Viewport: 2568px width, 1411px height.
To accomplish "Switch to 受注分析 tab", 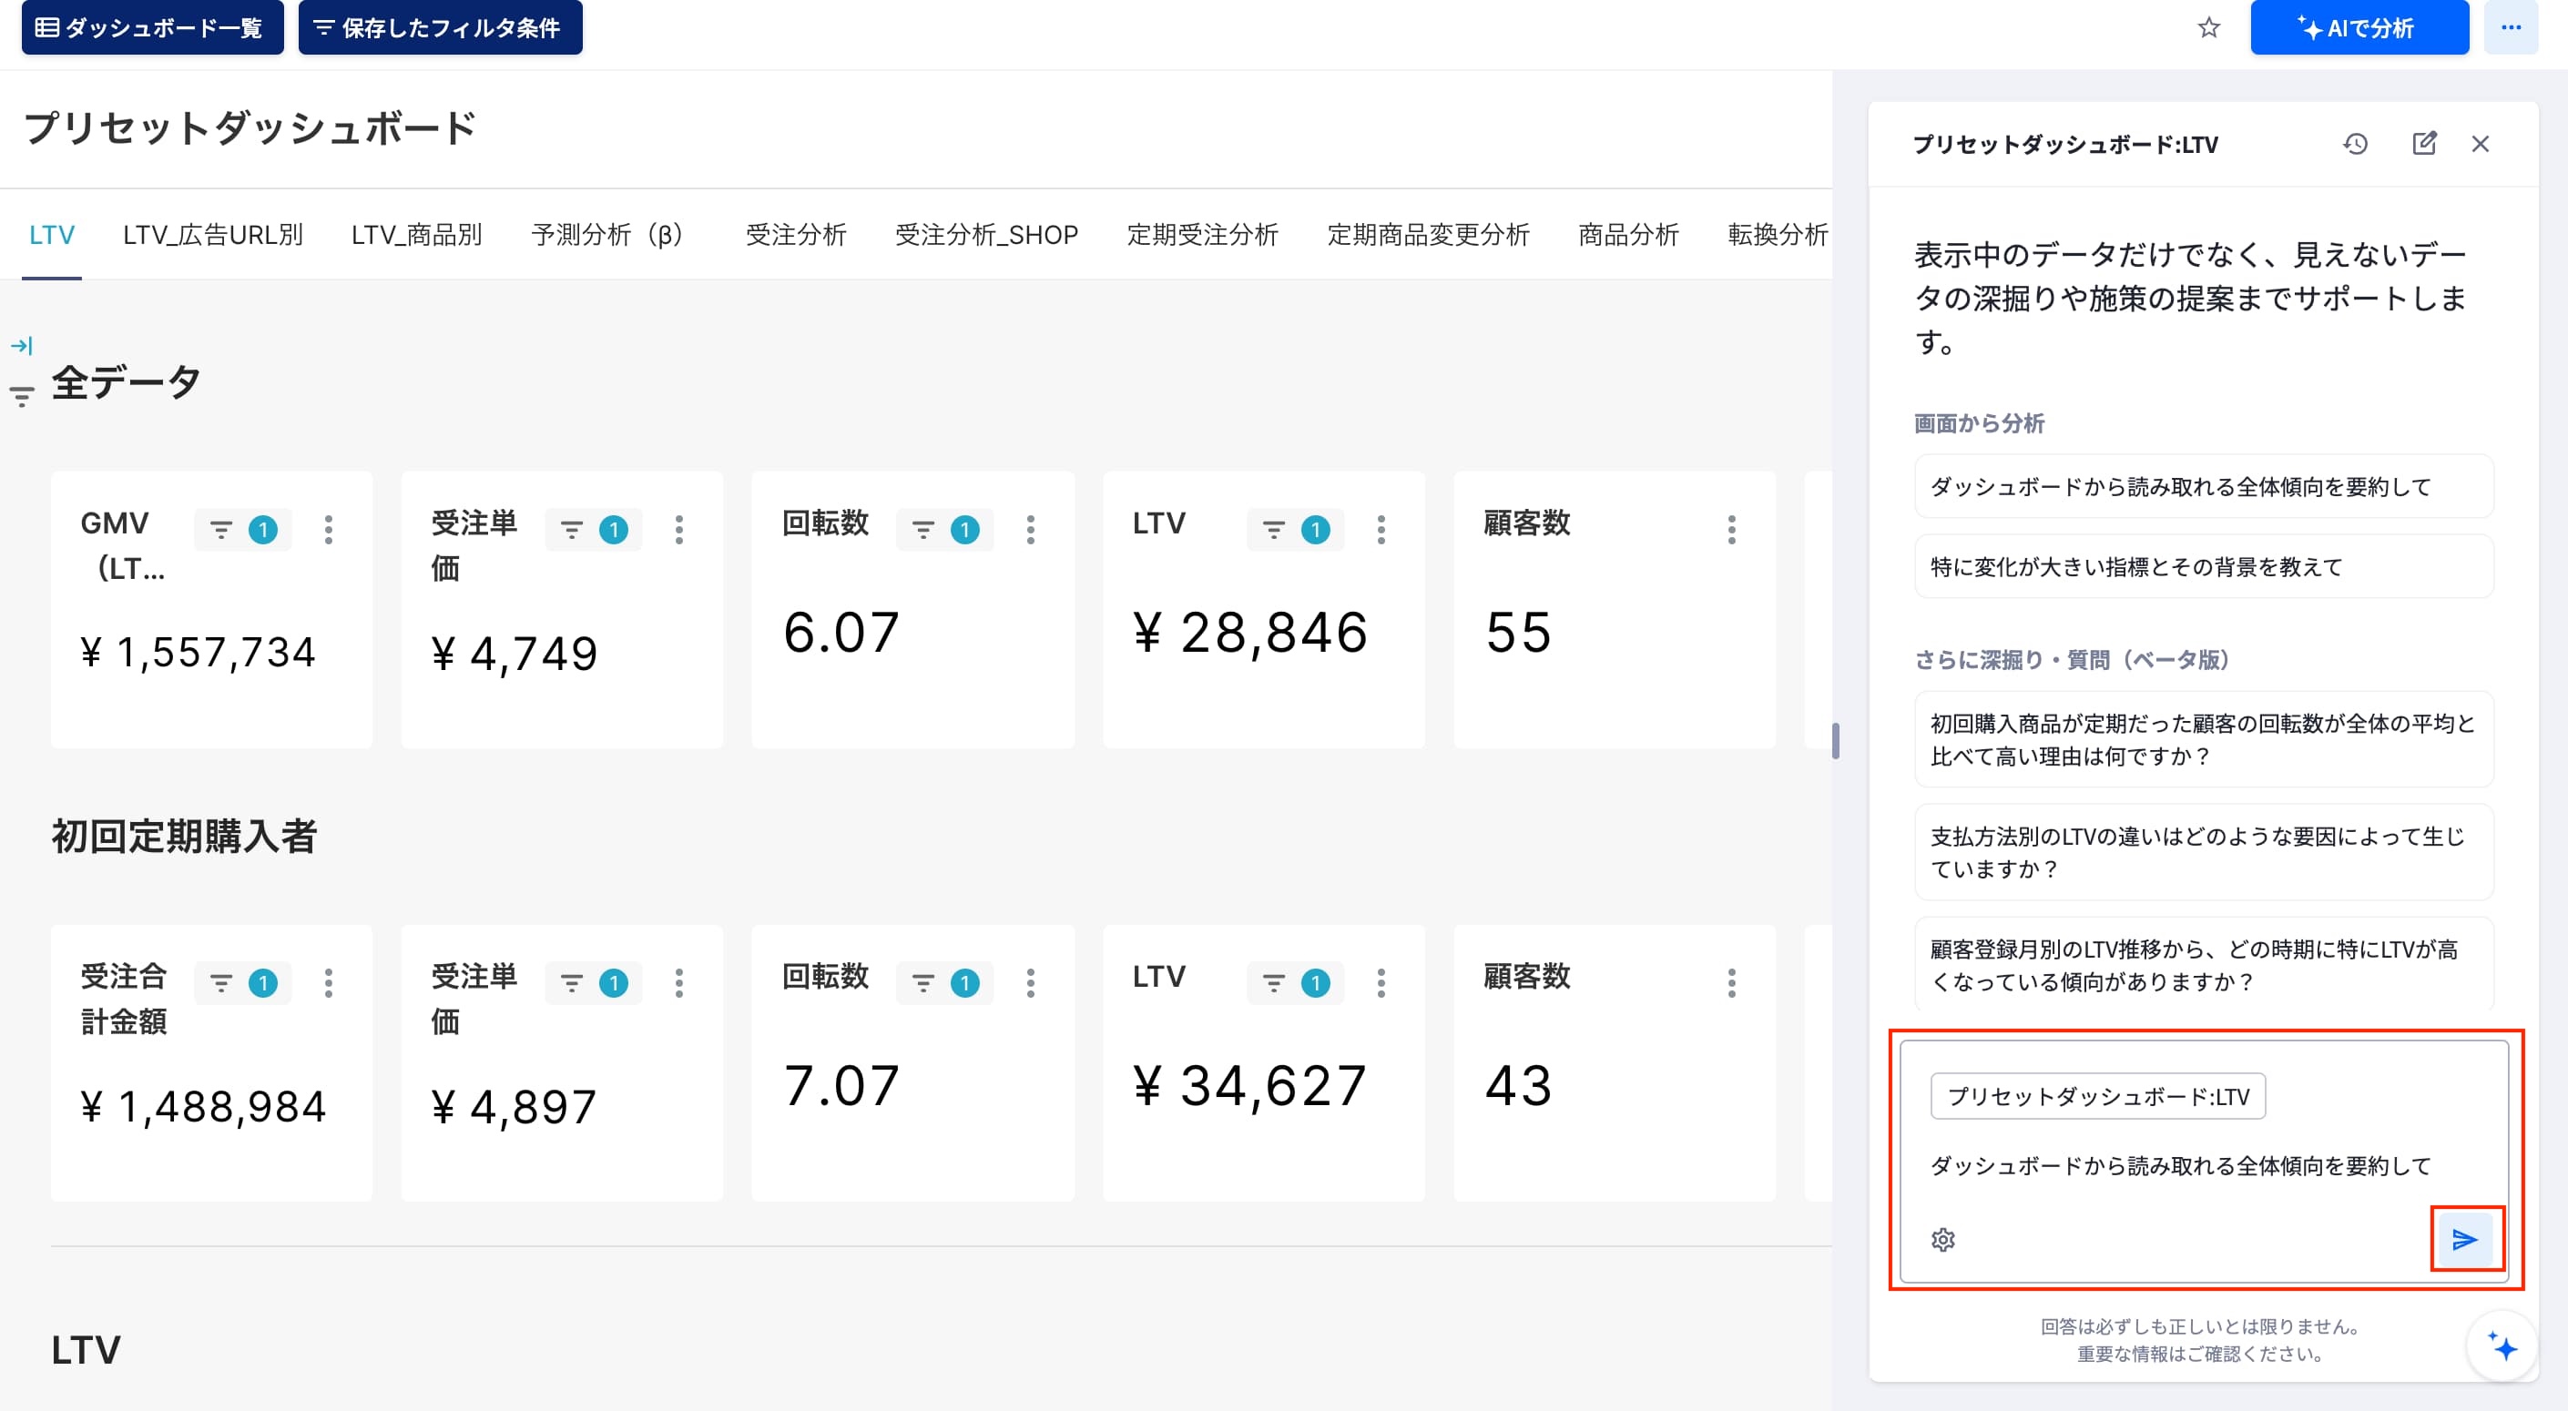I will [x=796, y=235].
